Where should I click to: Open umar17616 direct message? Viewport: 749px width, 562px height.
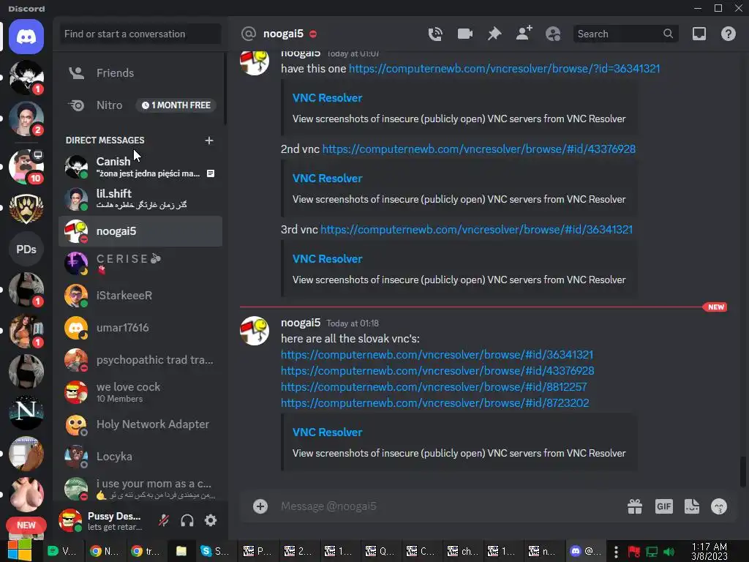pyautogui.click(x=140, y=328)
